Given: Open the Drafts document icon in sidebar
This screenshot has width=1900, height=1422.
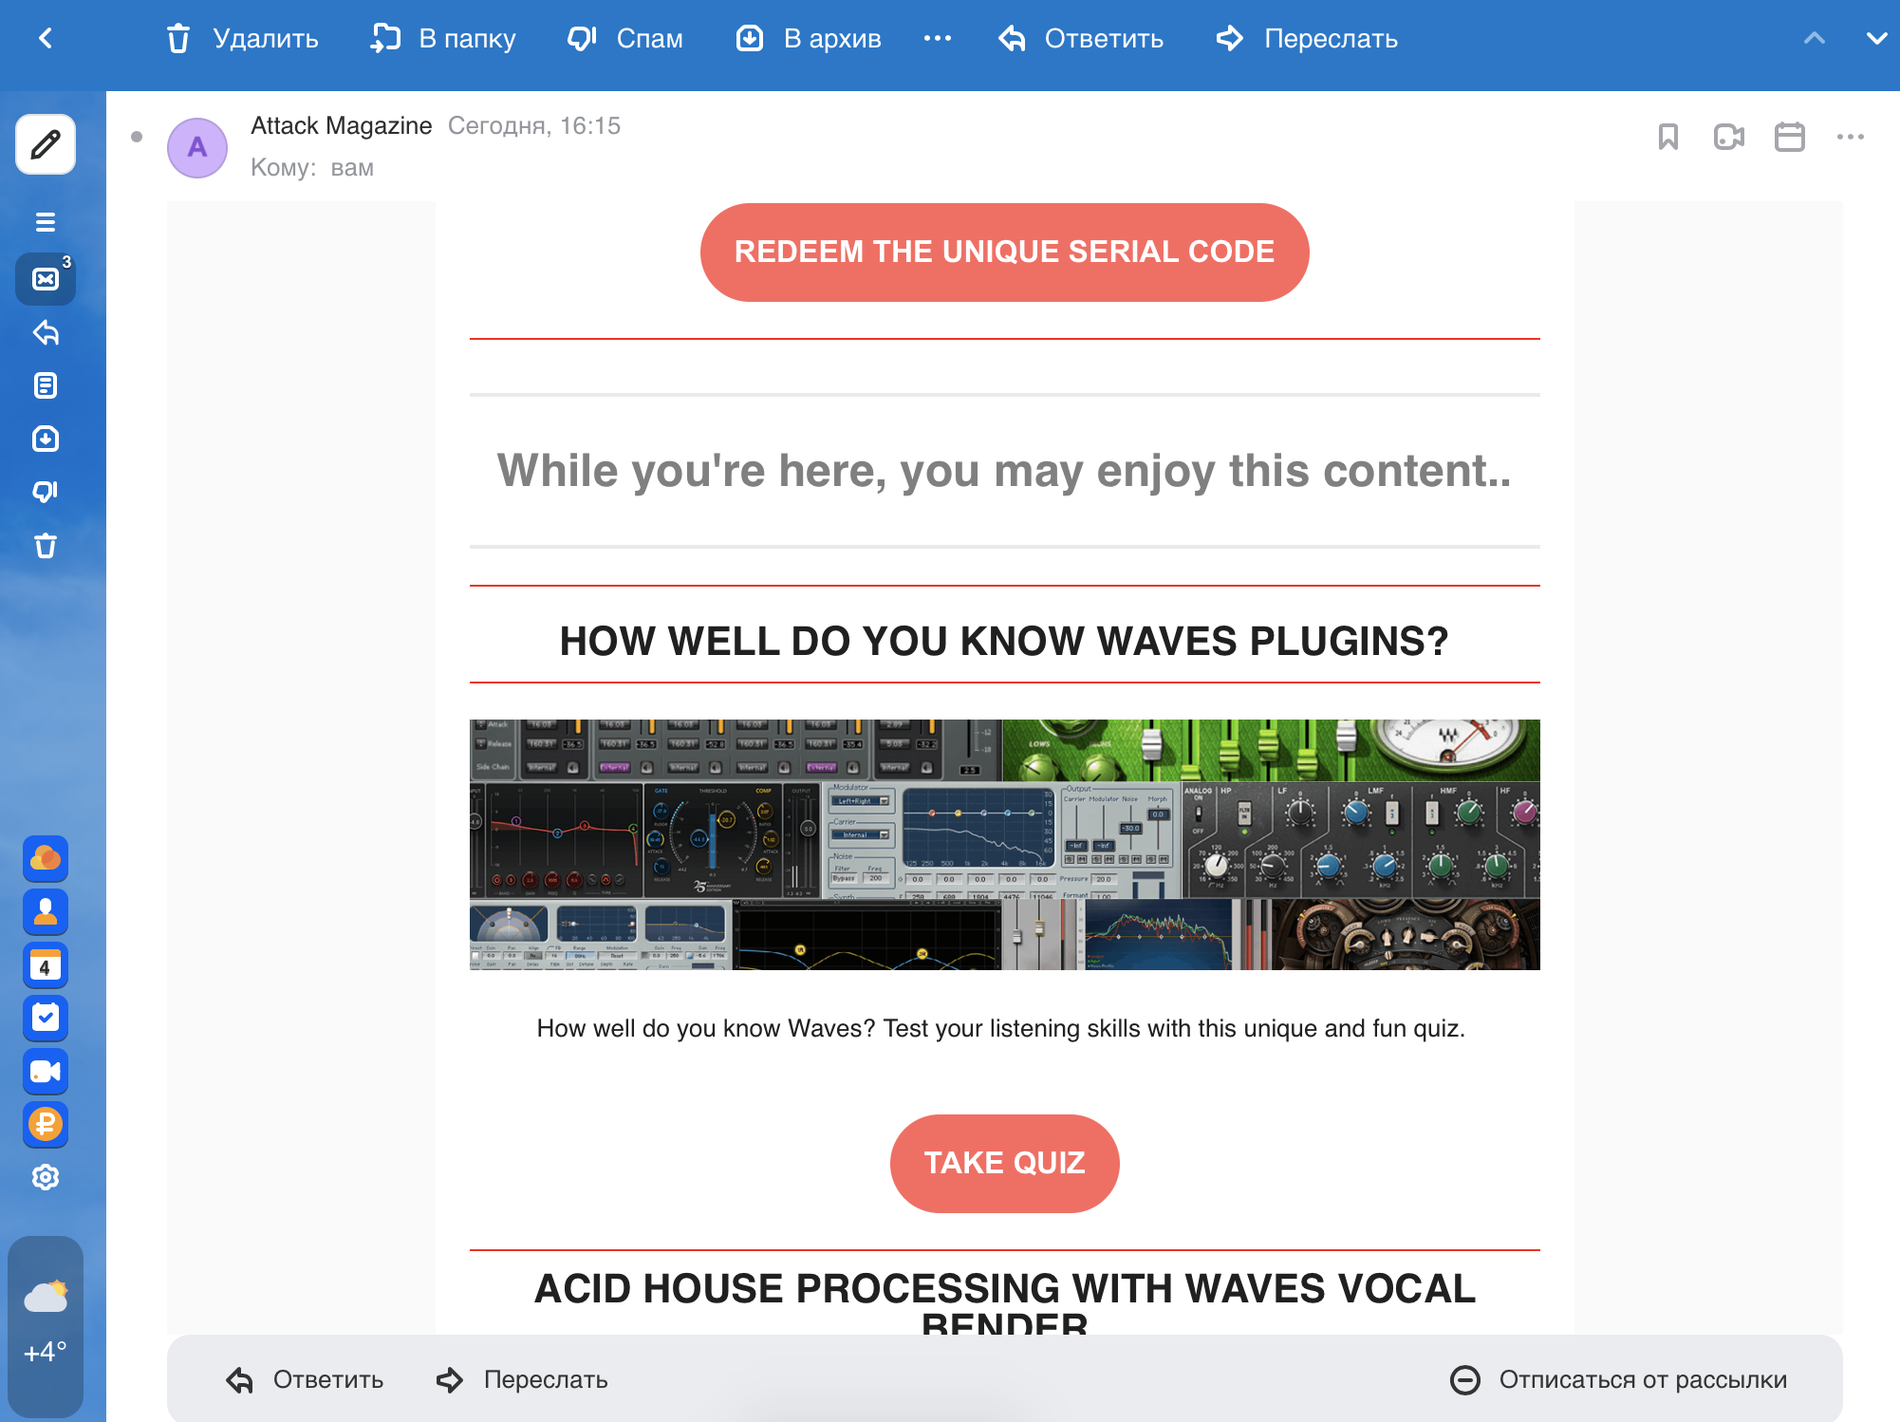Looking at the screenshot, I should 46,385.
